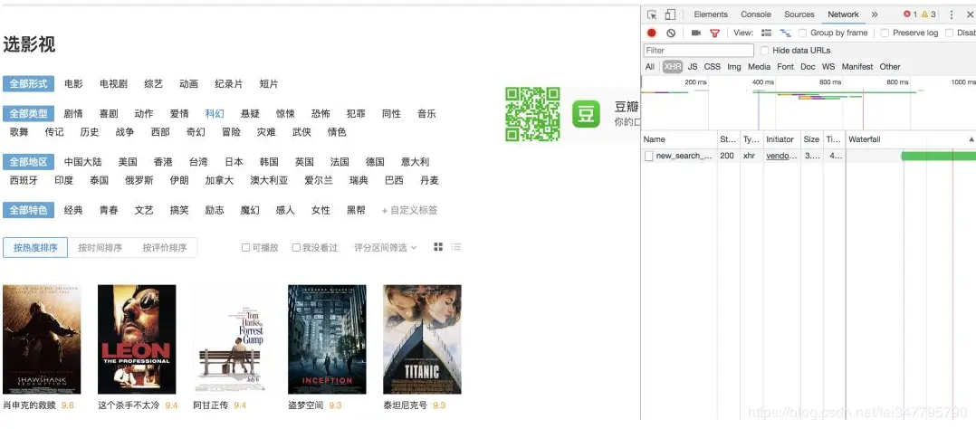Select the 纪录片 format tag

(229, 84)
